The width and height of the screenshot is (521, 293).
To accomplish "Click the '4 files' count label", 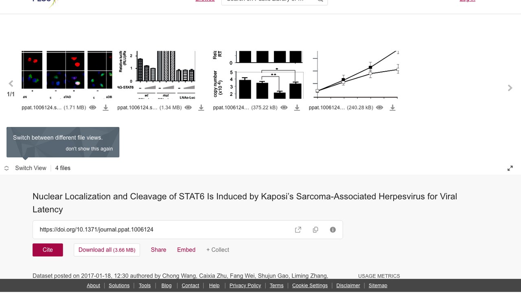I will [63, 168].
